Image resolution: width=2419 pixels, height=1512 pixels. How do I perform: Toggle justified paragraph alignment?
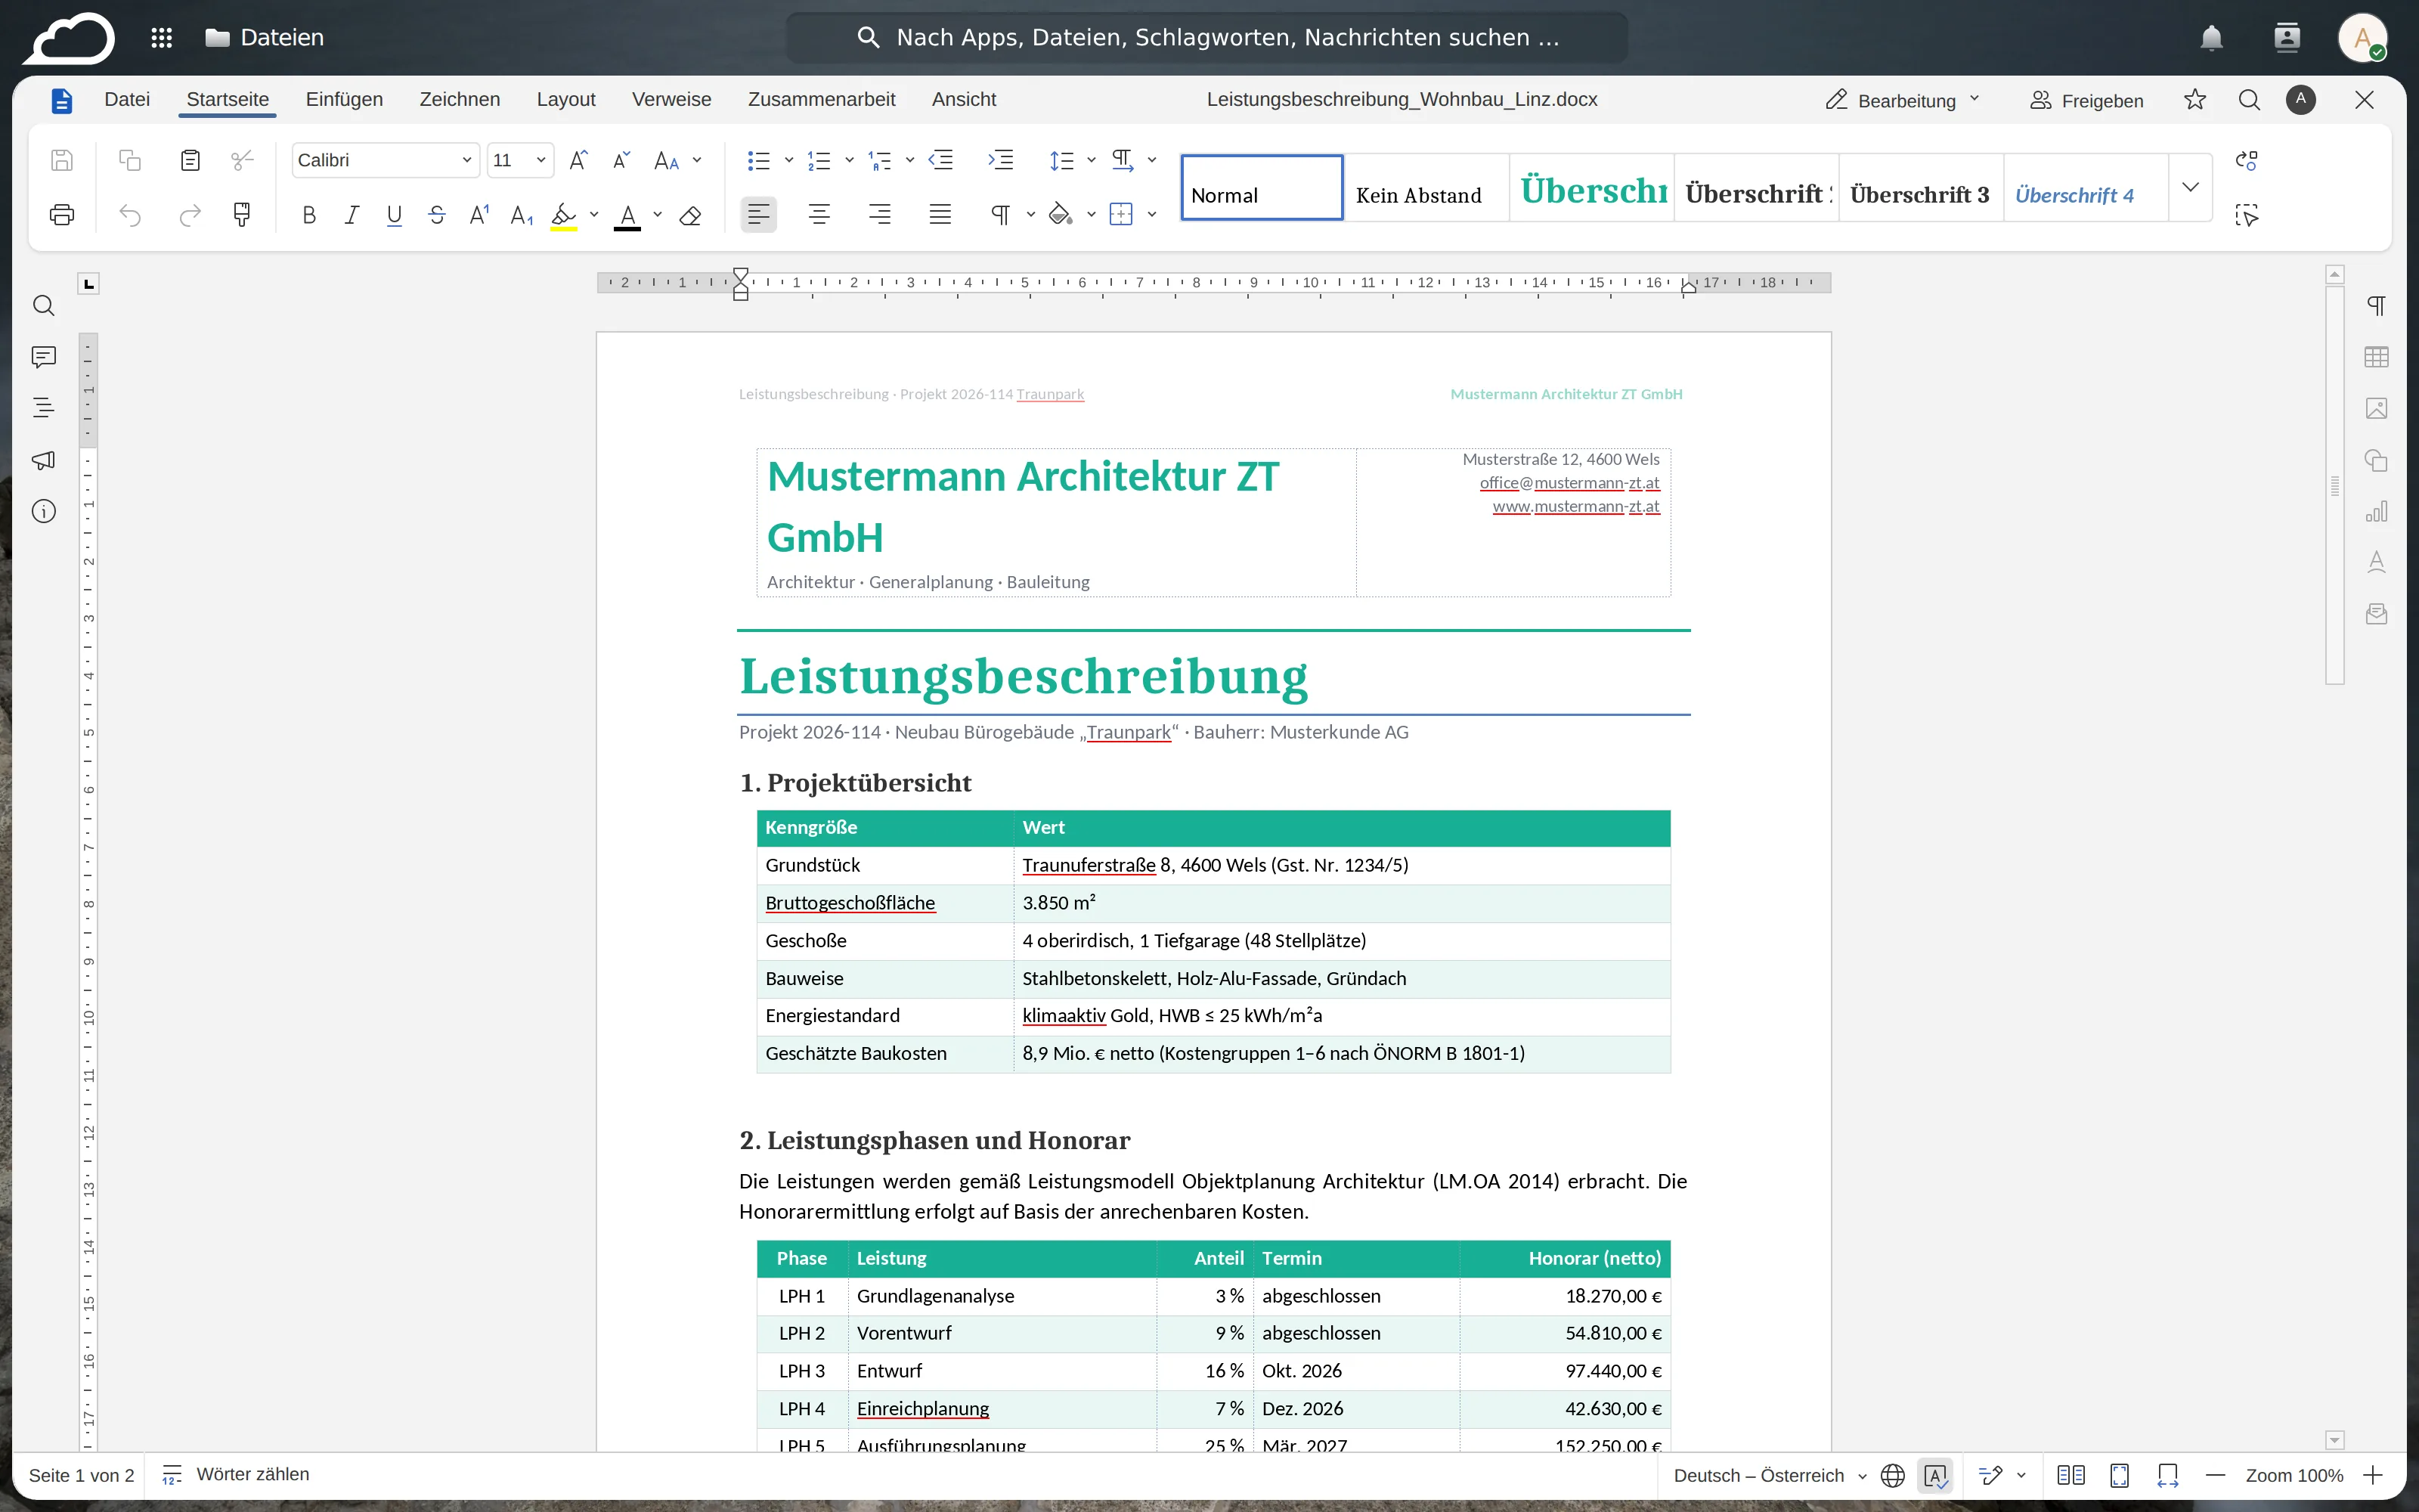pyautogui.click(x=940, y=215)
